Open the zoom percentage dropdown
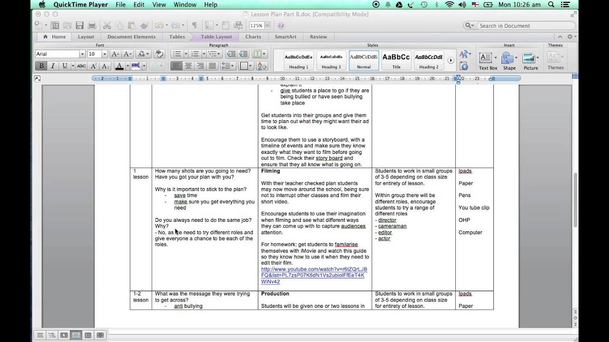609x342 pixels. click(267, 26)
